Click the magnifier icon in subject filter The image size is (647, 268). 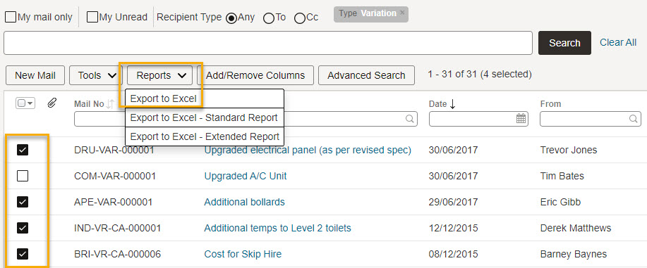tap(409, 119)
